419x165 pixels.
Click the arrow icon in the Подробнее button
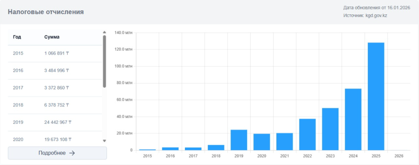(x=72, y=153)
